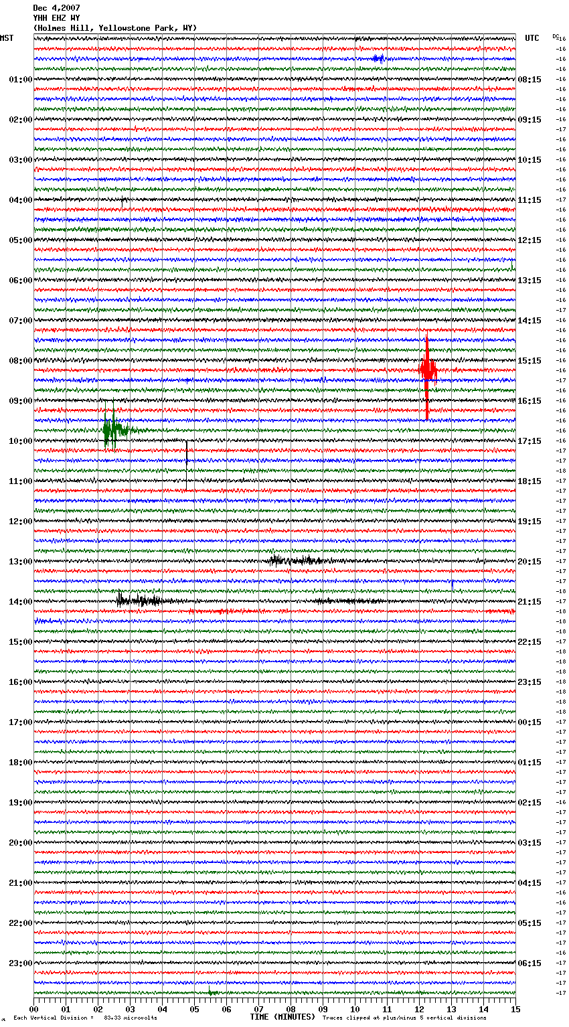Click the 12:00 MST time label
569x1027 pixels.
[x=20, y=522]
